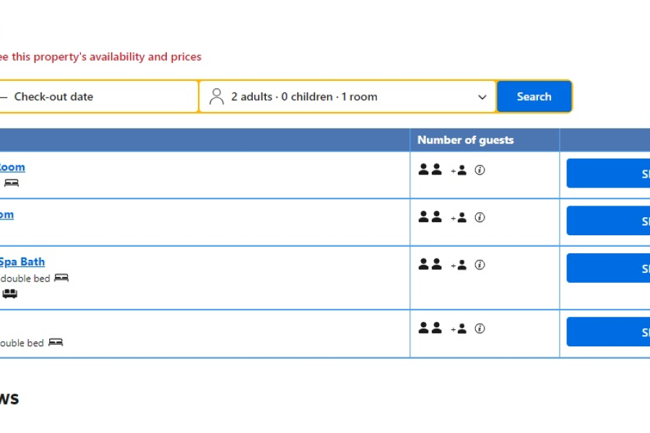Click the bed icon in the first room row
This screenshot has width=650, height=433.
(x=12, y=183)
